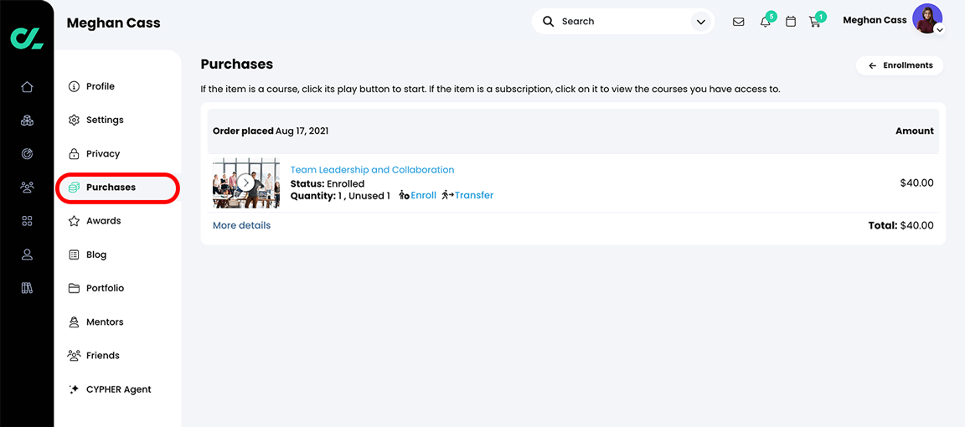This screenshot has width=965, height=427.
Task: Click the Amount column header
Action: coord(915,131)
